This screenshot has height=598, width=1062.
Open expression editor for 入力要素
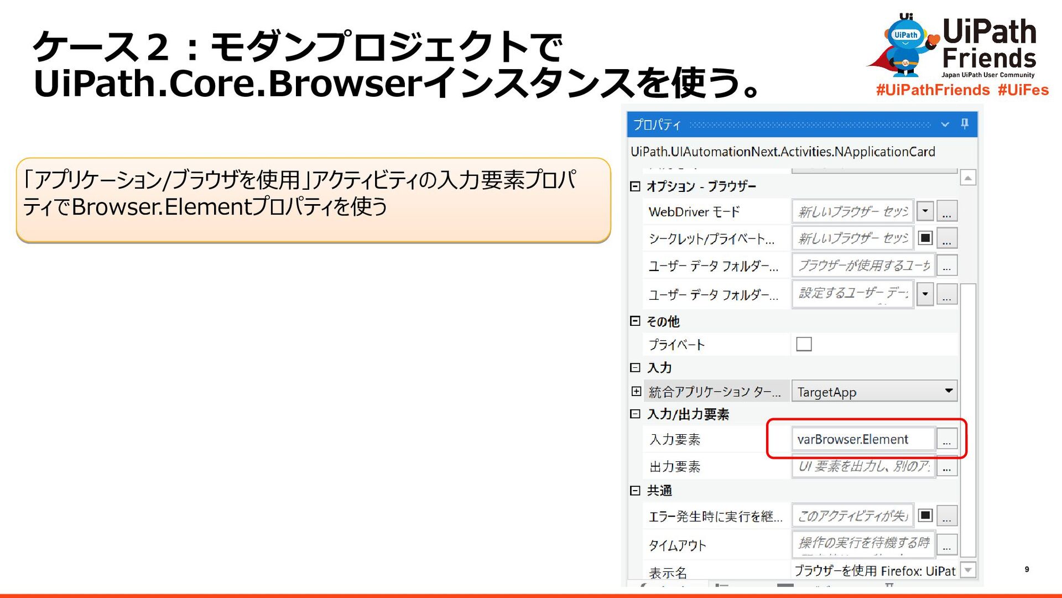pos(947,439)
